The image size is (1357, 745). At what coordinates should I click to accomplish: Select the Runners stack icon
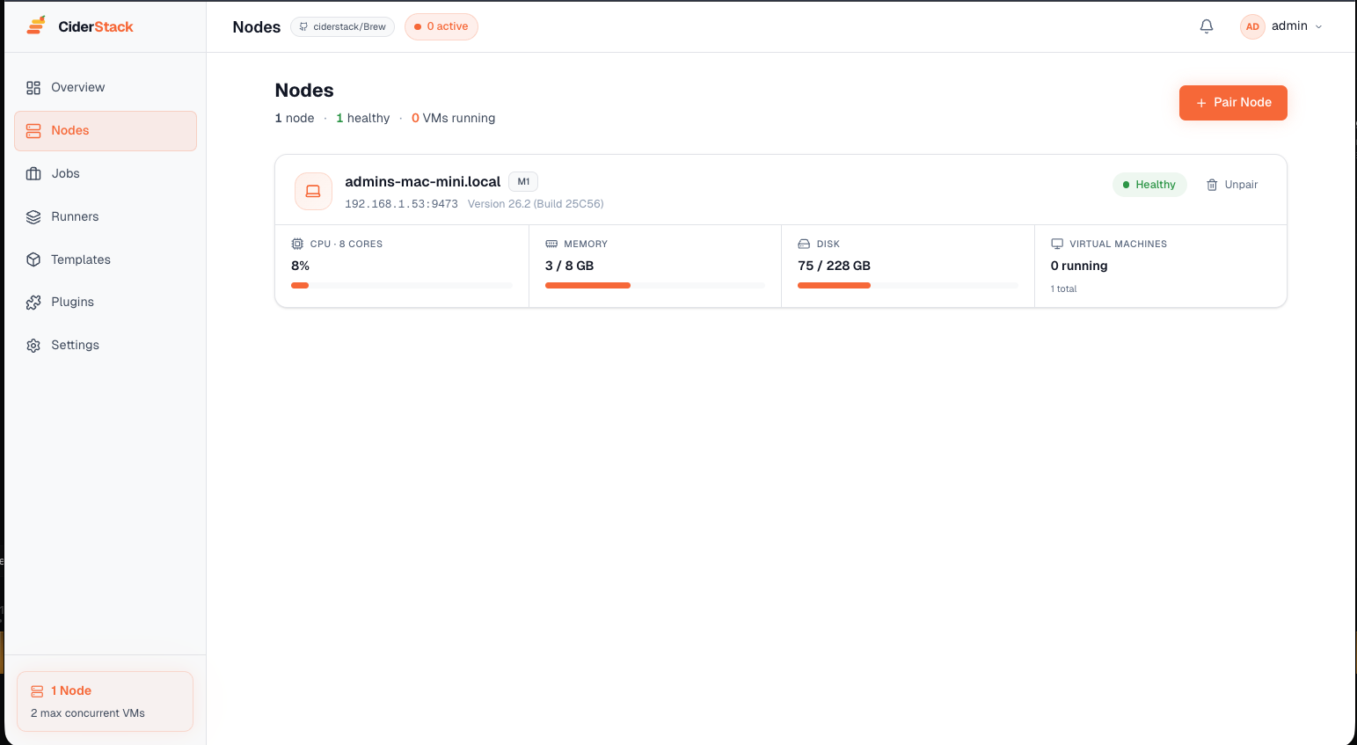(33, 216)
